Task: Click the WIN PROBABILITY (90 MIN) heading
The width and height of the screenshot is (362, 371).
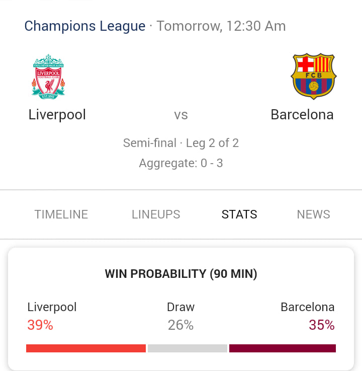Action: pyautogui.click(x=181, y=274)
